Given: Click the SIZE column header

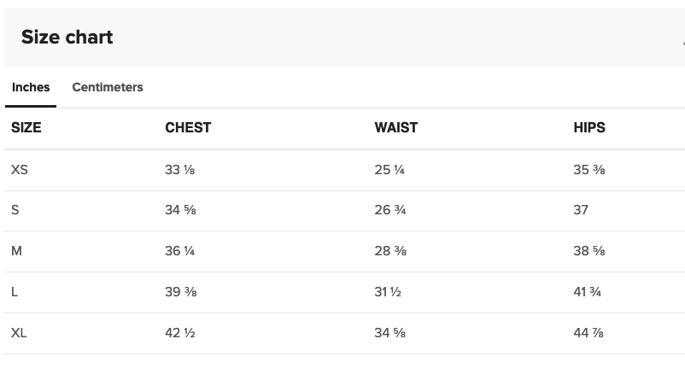Looking at the screenshot, I should coord(26,127).
